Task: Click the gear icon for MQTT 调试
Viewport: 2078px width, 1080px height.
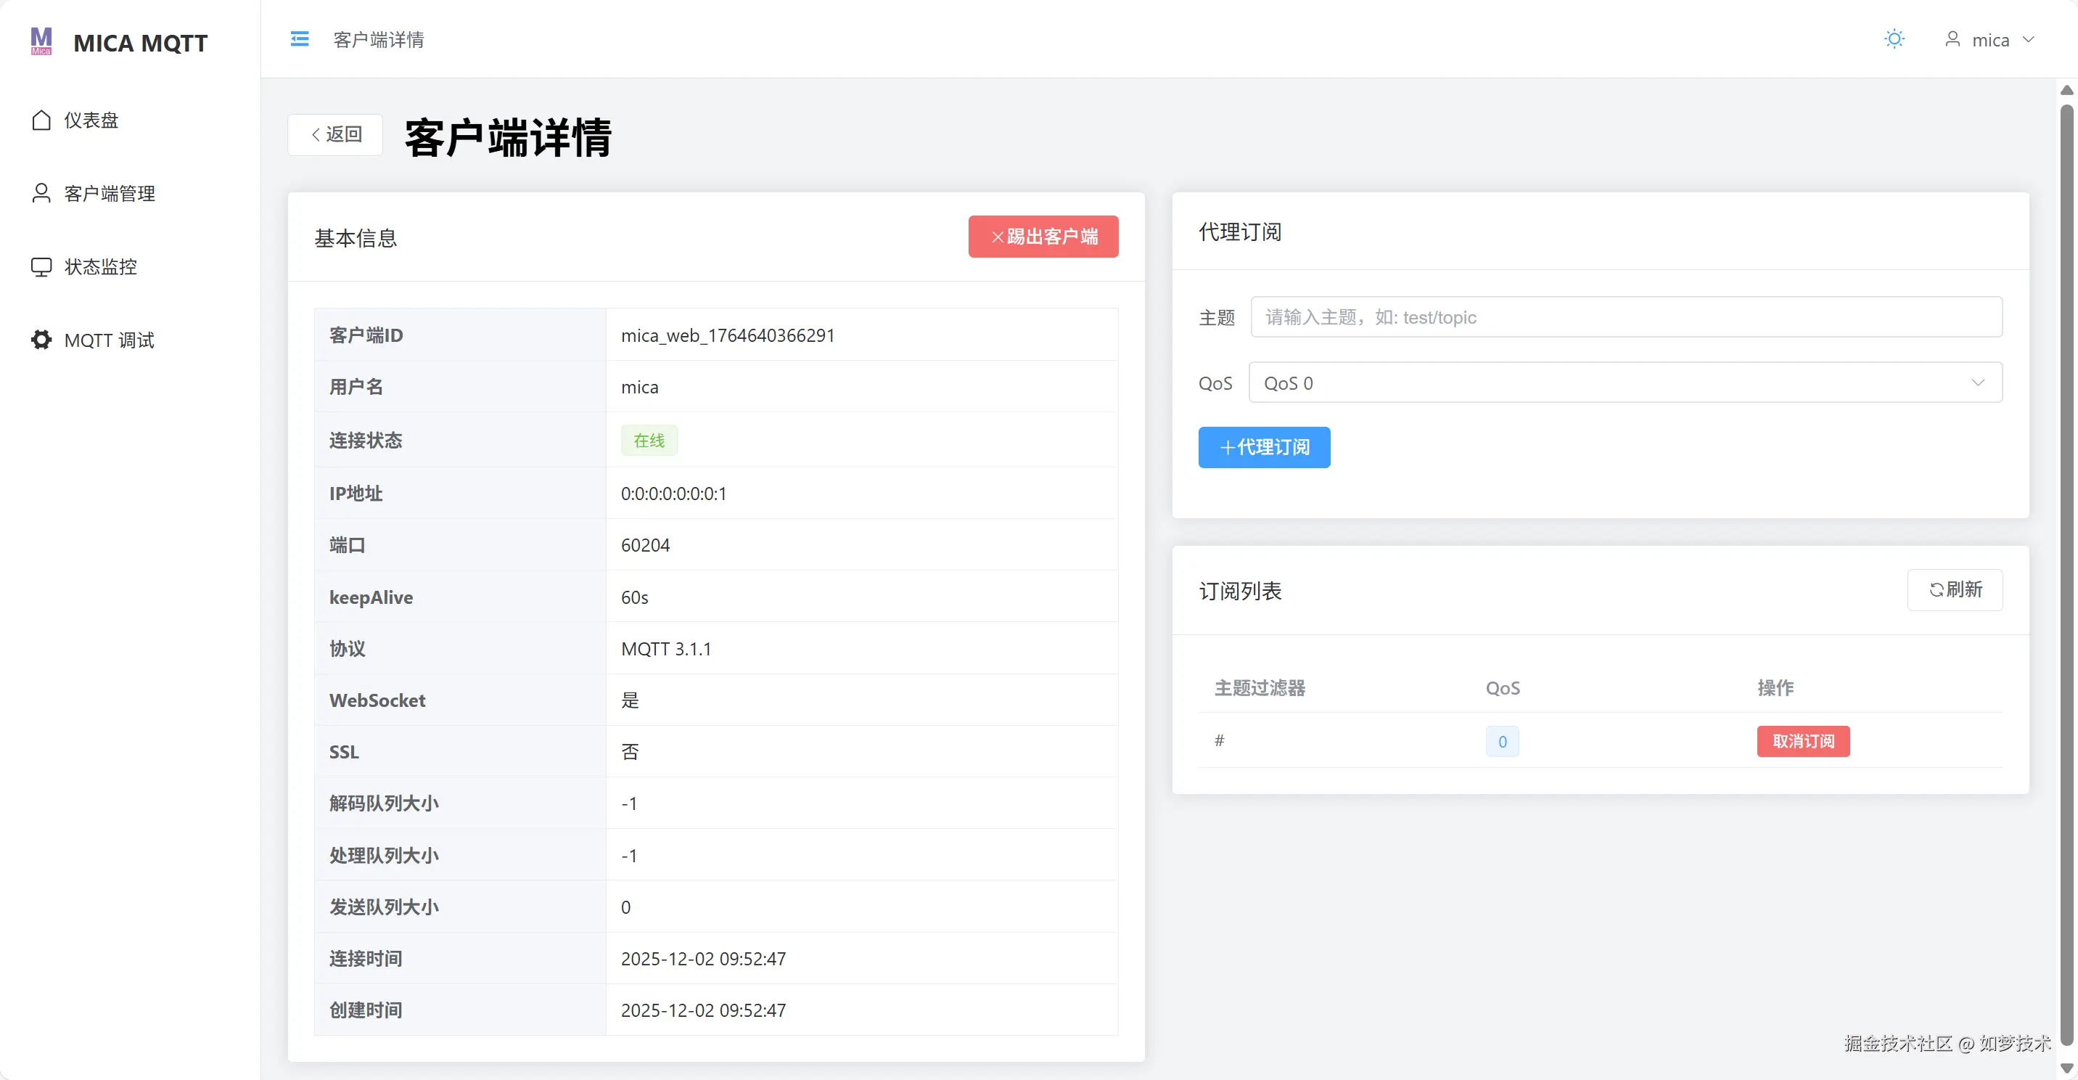Action: pyautogui.click(x=41, y=340)
